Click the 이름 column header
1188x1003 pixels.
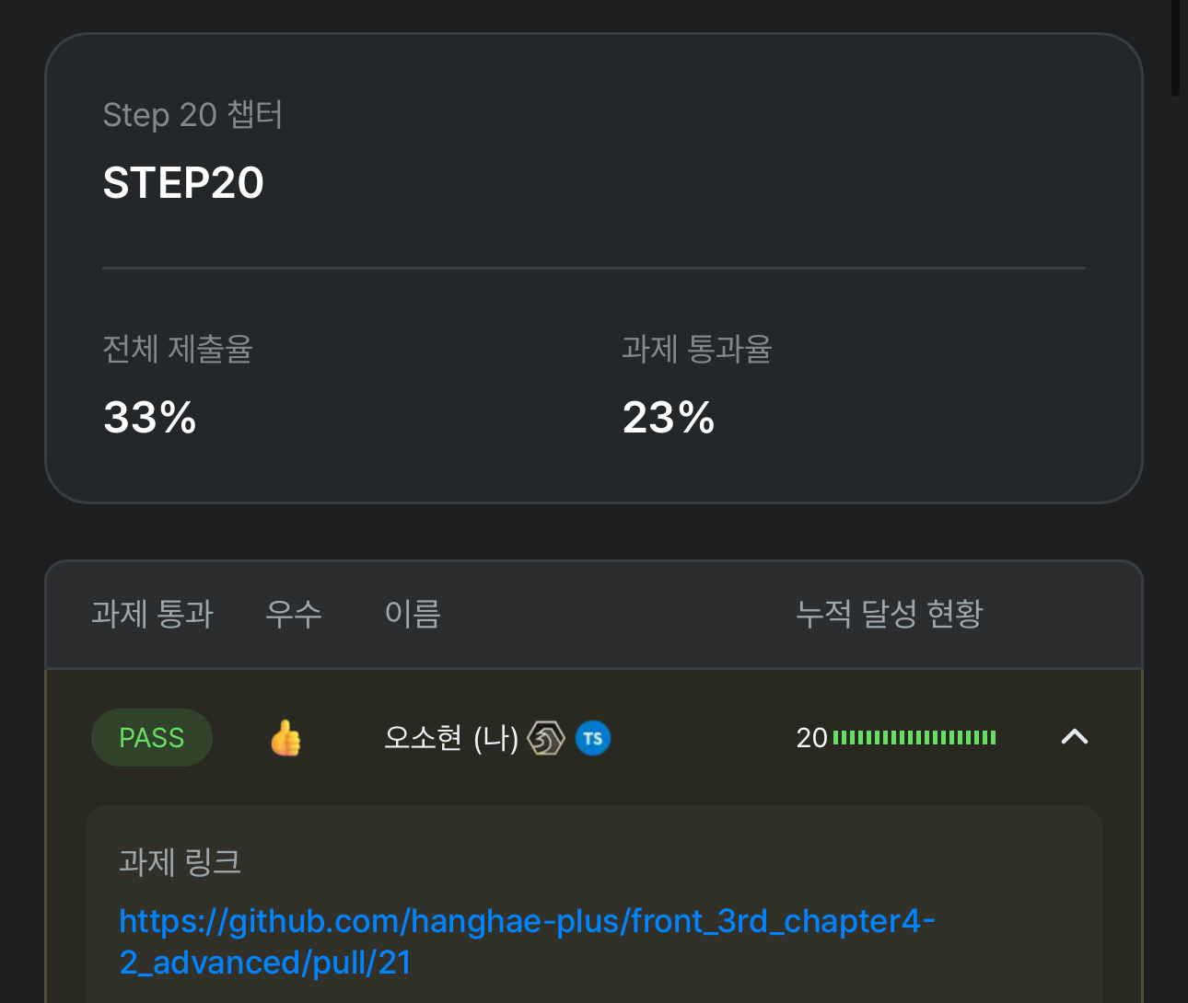413,614
